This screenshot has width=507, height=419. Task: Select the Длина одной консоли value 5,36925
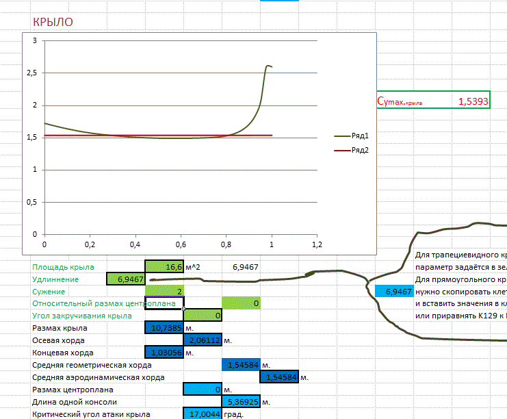pos(241,402)
